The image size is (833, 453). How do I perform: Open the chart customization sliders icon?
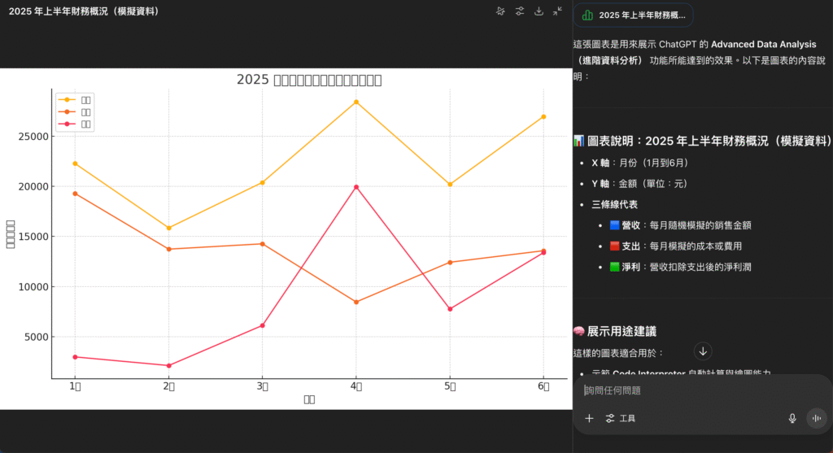pos(520,11)
